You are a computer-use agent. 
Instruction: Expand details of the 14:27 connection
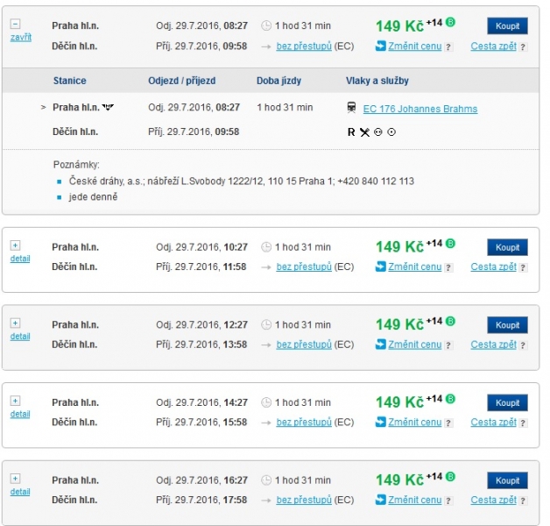[15, 401]
